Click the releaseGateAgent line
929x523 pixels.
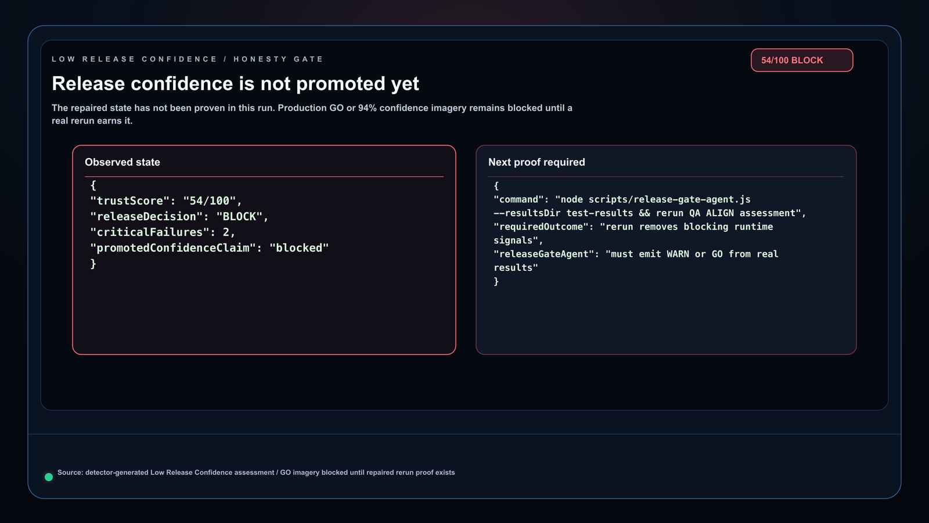(x=636, y=254)
